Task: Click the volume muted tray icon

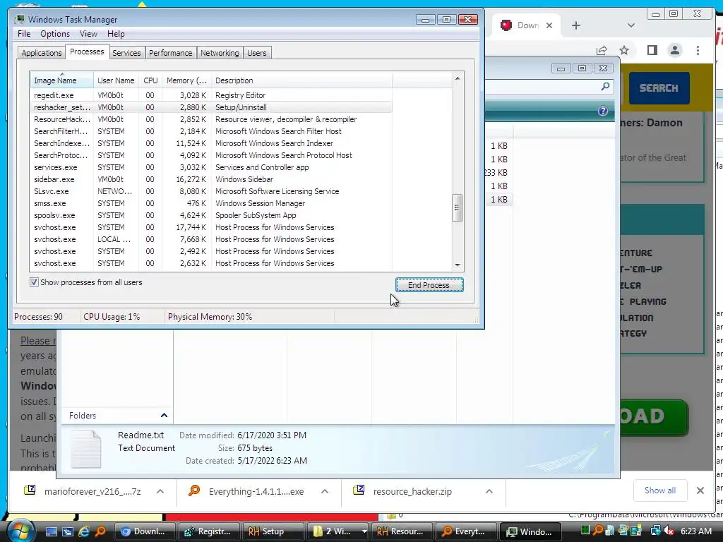Action: 668,531
